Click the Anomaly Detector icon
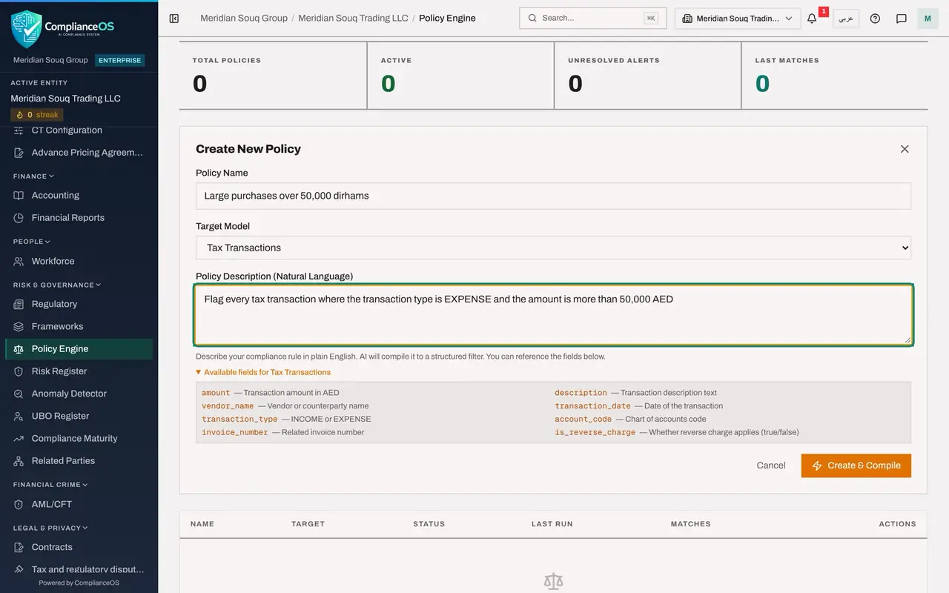949x593 pixels. pyautogui.click(x=19, y=394)
